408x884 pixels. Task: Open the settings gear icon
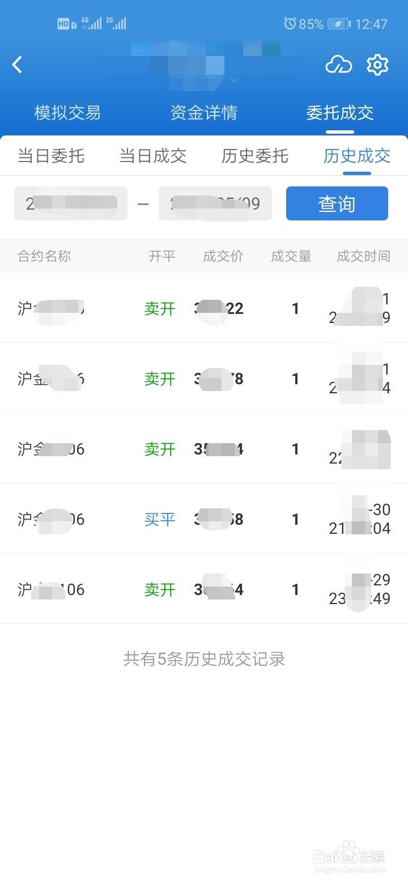tap(377, 65)
